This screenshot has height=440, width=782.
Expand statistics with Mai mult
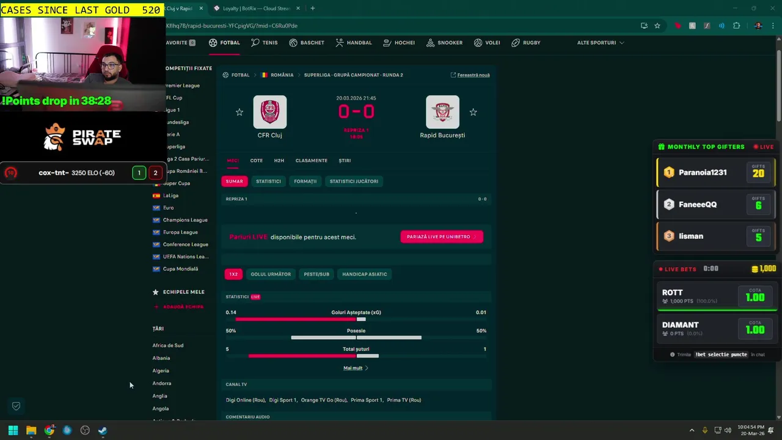[356, 368]
